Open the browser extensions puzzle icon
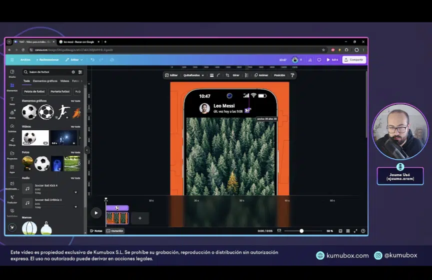Screen dimensions: 432x280 click(346, 50)
